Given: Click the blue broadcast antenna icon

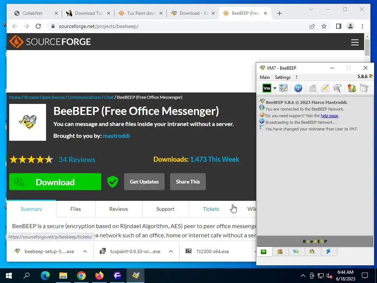Looking at the screenshot, I should [x=298, y=88].
